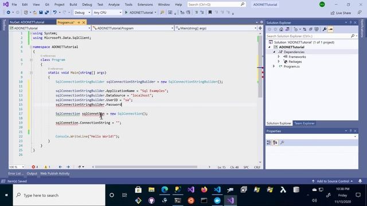The width and height of the screenshot is (367, 206).
Task: Switch to the Team Explorer tab
Action: click(x=304, y=123)
